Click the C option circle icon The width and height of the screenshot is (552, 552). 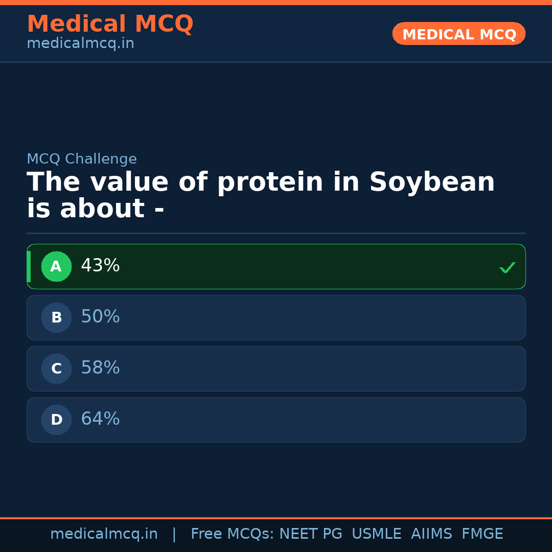[56, 369]
